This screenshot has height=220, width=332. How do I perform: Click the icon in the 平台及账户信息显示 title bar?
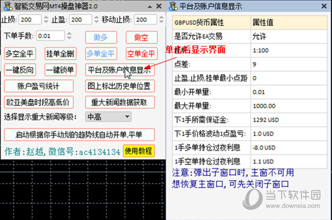pyautogui.click(x=173, y=6)
